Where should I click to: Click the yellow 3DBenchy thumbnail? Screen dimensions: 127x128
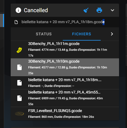point(19,50)
